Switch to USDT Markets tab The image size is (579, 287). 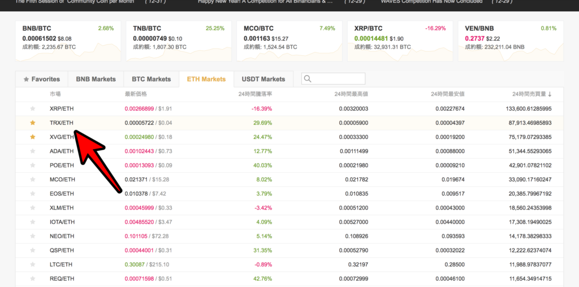point(263,79)
